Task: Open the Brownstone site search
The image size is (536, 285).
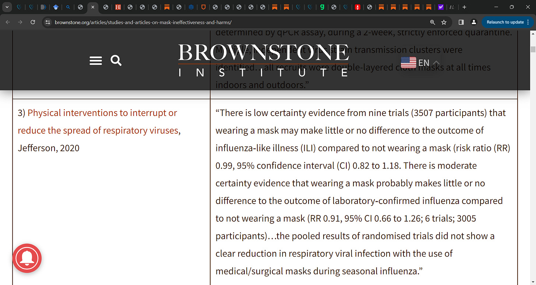Action: 116,60
